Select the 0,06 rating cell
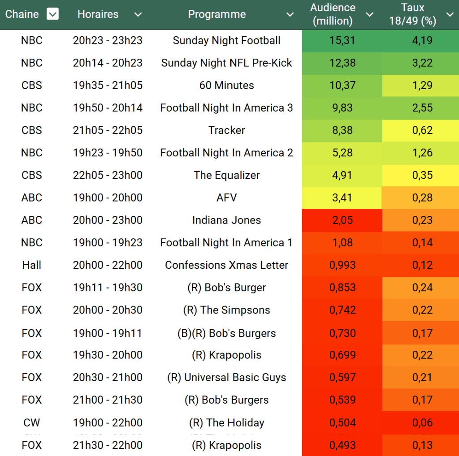 tap(422, 422)
